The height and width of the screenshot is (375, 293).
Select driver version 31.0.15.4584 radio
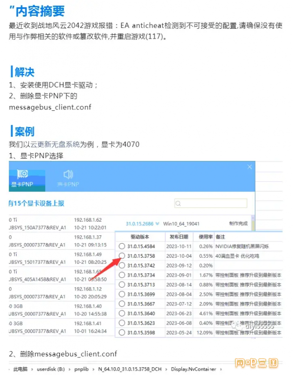click(122, 246)
